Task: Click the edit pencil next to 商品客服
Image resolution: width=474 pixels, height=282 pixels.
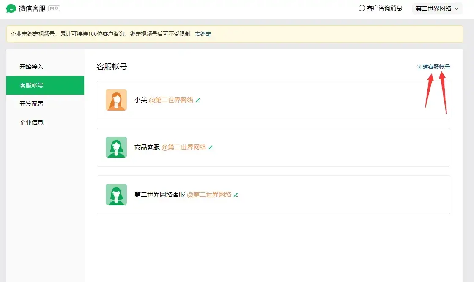Action: (211, 148)
